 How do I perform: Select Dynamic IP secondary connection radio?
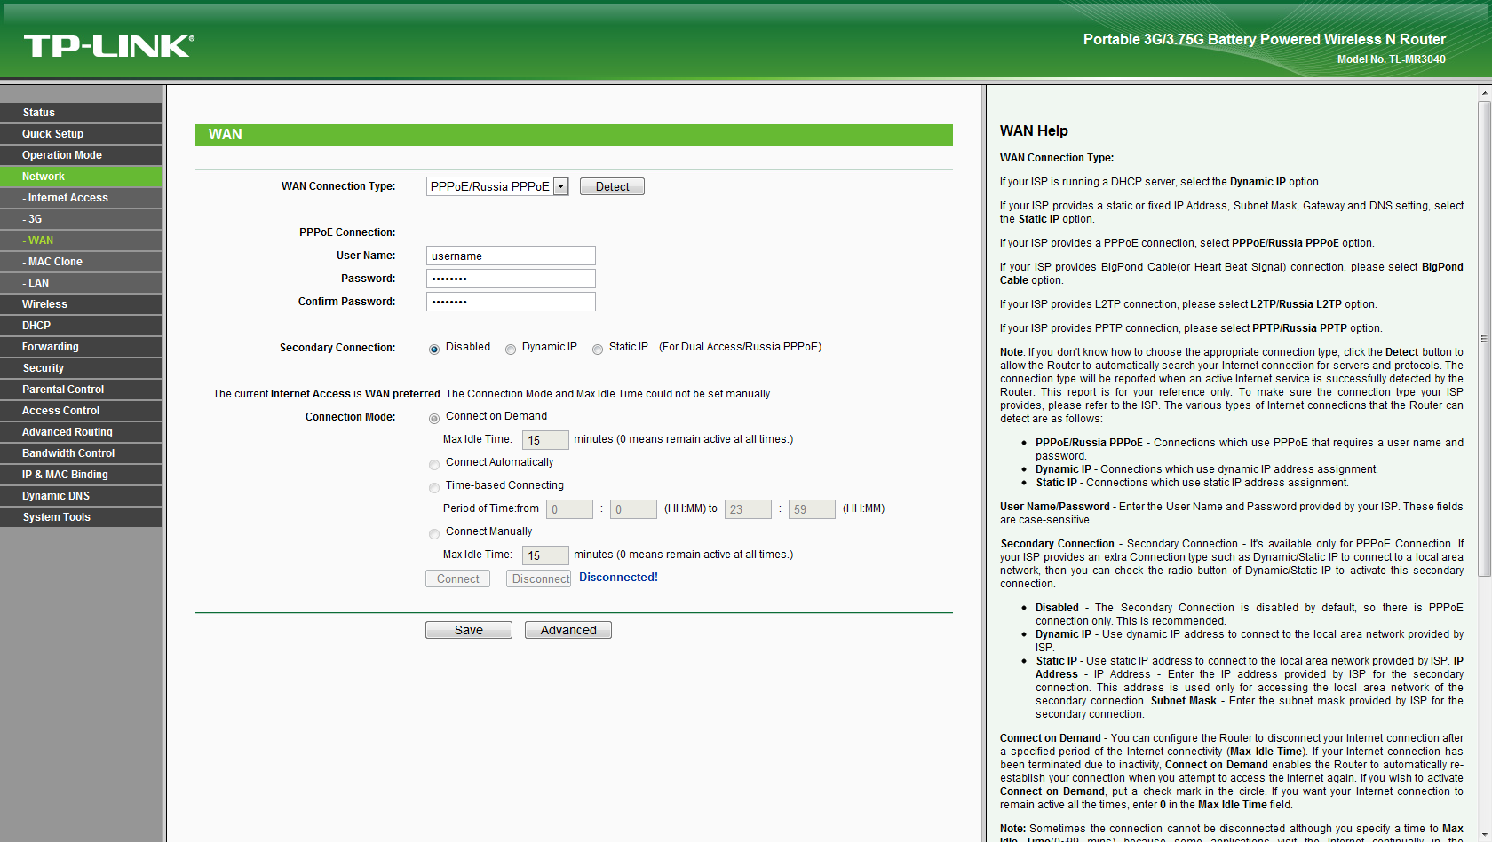click(x=511, y=349)
